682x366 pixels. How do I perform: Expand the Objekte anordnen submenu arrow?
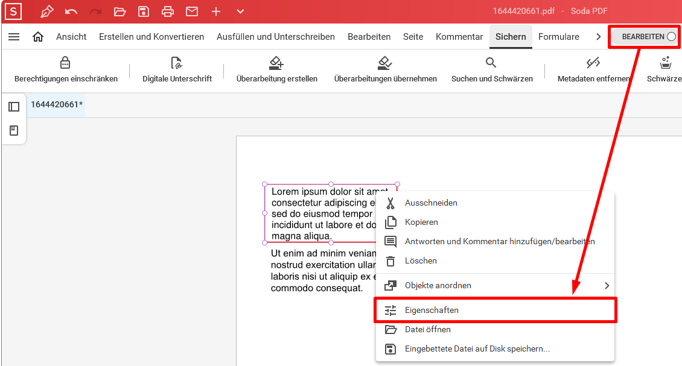(607, 286)
